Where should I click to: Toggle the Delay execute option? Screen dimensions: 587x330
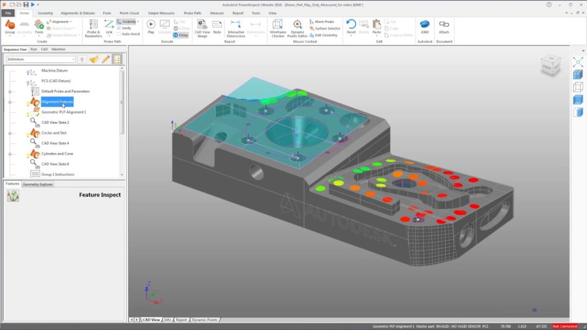coord(182,34)
